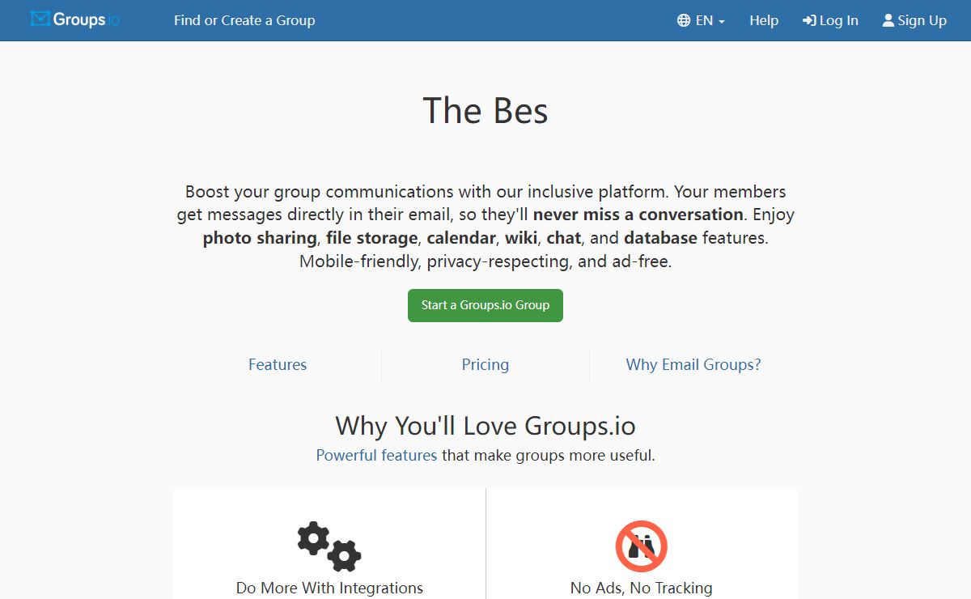Click the Sign Up person icon
The height and width of the screenshot is (599, 971).
point(888,20)
